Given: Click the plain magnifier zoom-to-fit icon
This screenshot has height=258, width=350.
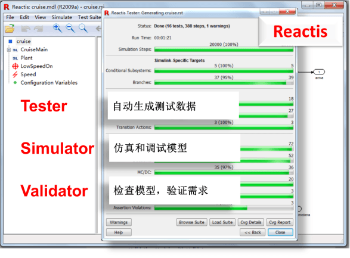Looking at the screenshot, I should pos(83,28).
